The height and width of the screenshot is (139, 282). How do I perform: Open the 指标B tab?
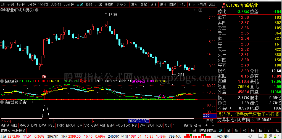[x=188, y=125]
